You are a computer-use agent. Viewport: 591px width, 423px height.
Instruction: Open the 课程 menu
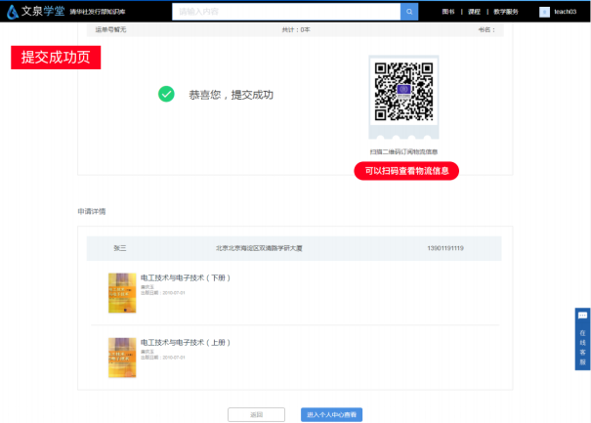tap(475, 12)
